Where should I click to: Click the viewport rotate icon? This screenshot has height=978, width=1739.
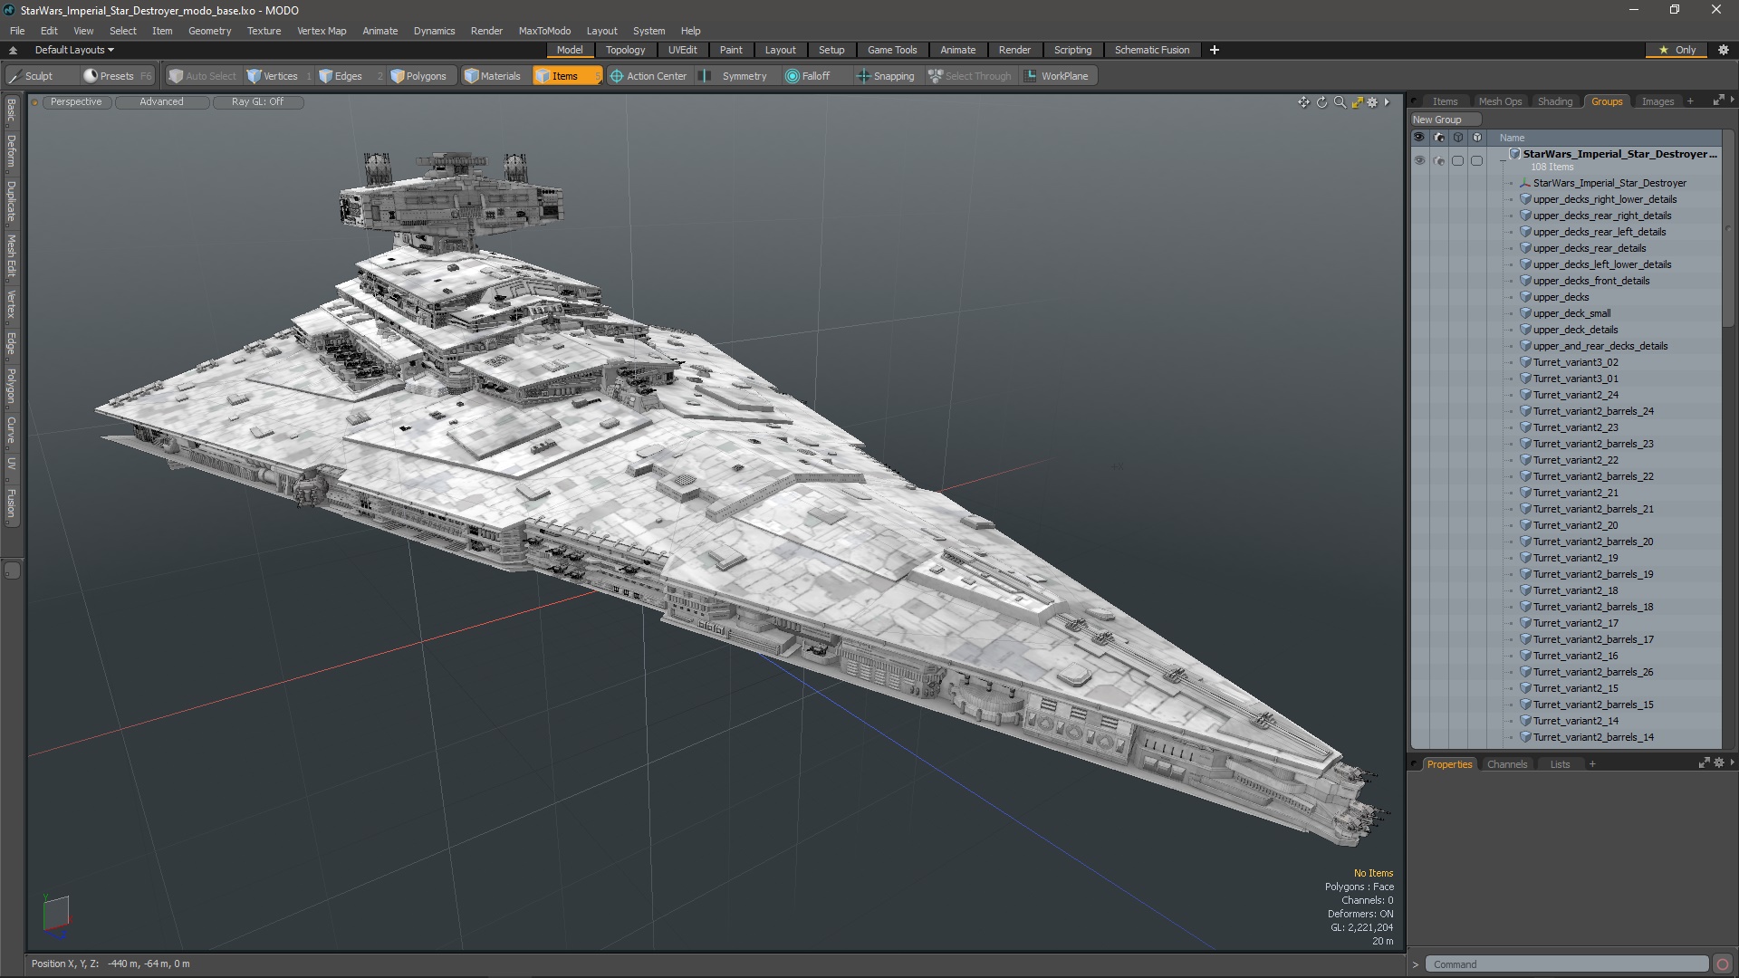(x=1321, y=102)
